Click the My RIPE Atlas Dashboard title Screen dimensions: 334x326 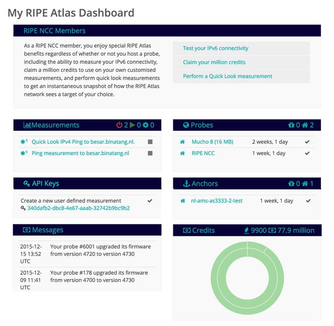pos(71,13)
